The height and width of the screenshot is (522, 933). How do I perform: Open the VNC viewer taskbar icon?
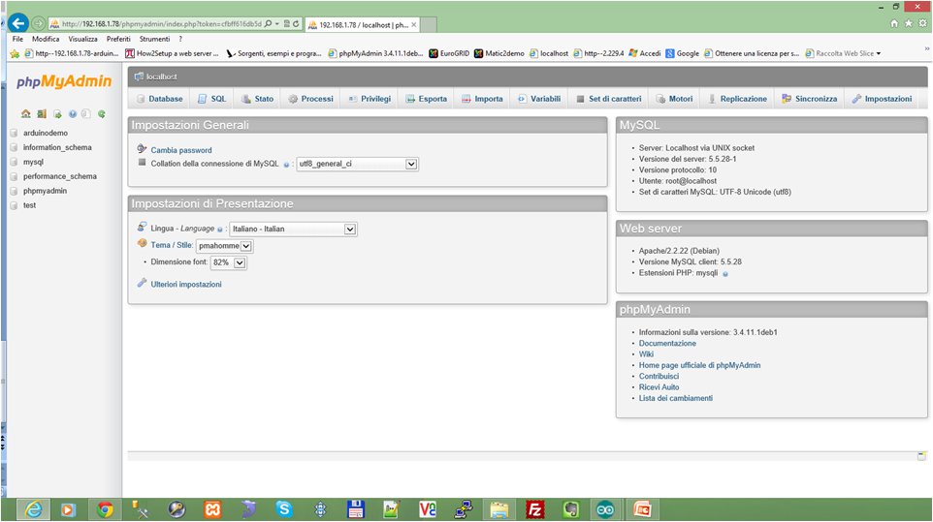[x=428, y=509]
